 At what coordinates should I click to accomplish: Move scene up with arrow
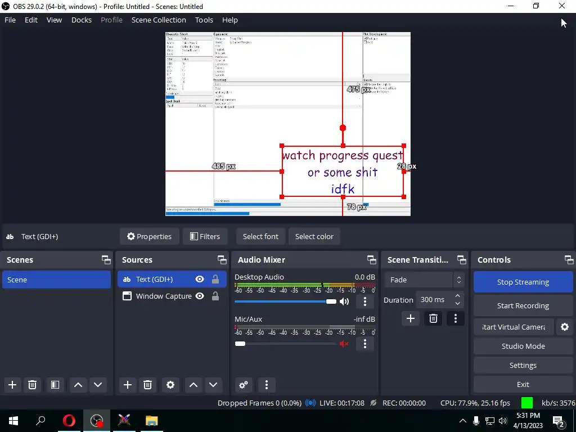(78, 385)
